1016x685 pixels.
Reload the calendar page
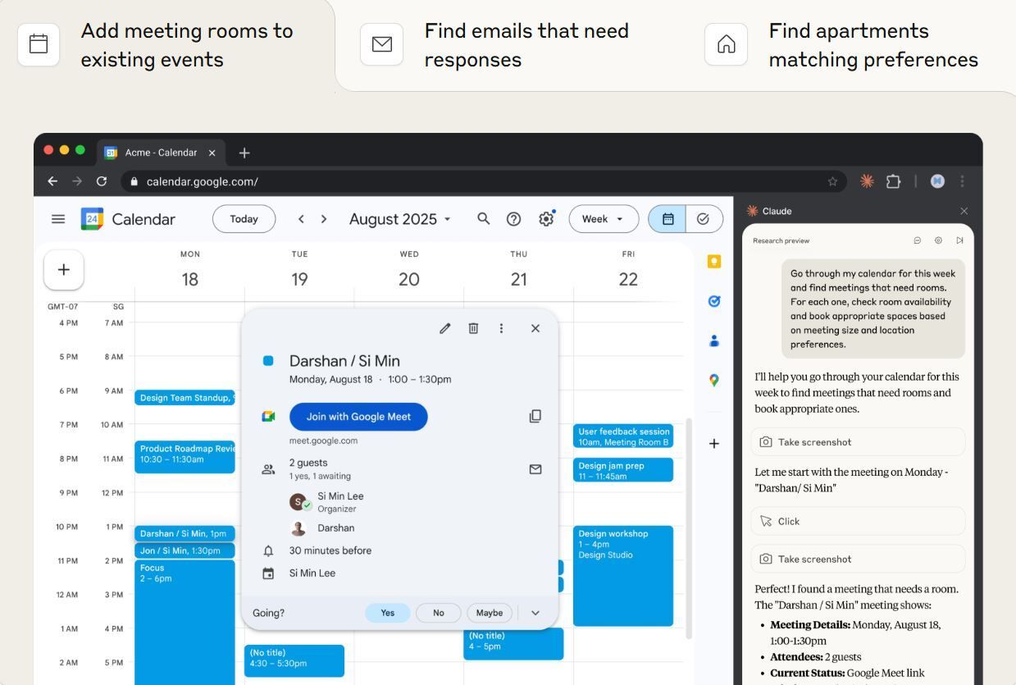(102, 181)
